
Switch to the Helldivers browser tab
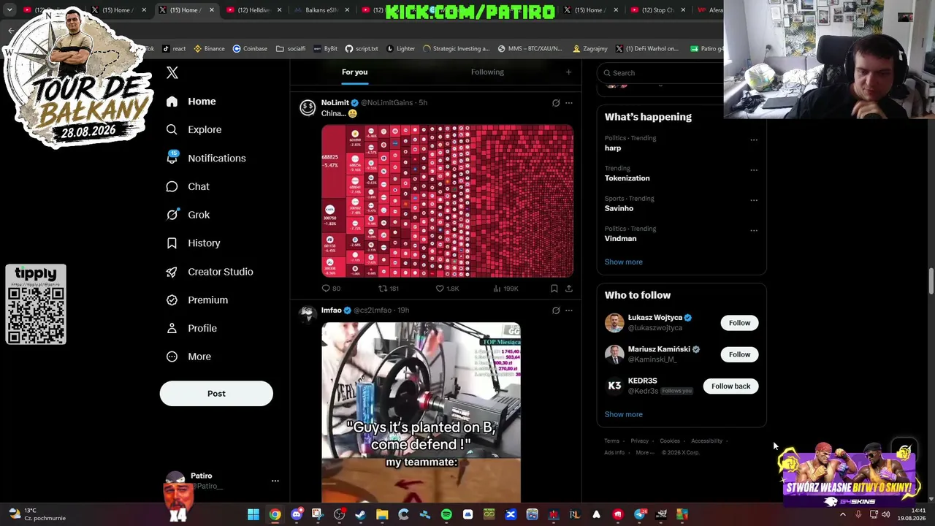[x=253, y=10]
